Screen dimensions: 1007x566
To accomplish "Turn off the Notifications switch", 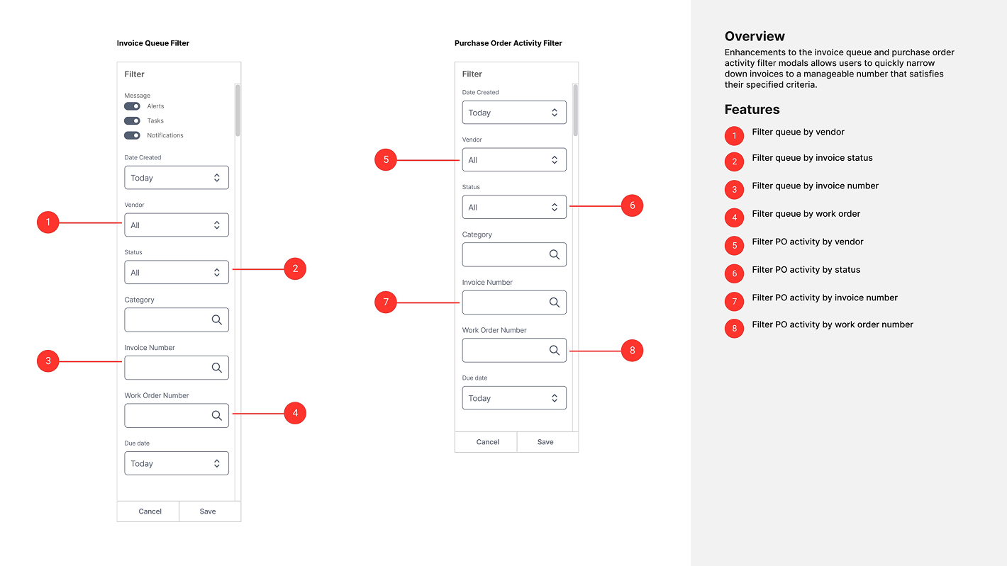I will coord(132,135).
